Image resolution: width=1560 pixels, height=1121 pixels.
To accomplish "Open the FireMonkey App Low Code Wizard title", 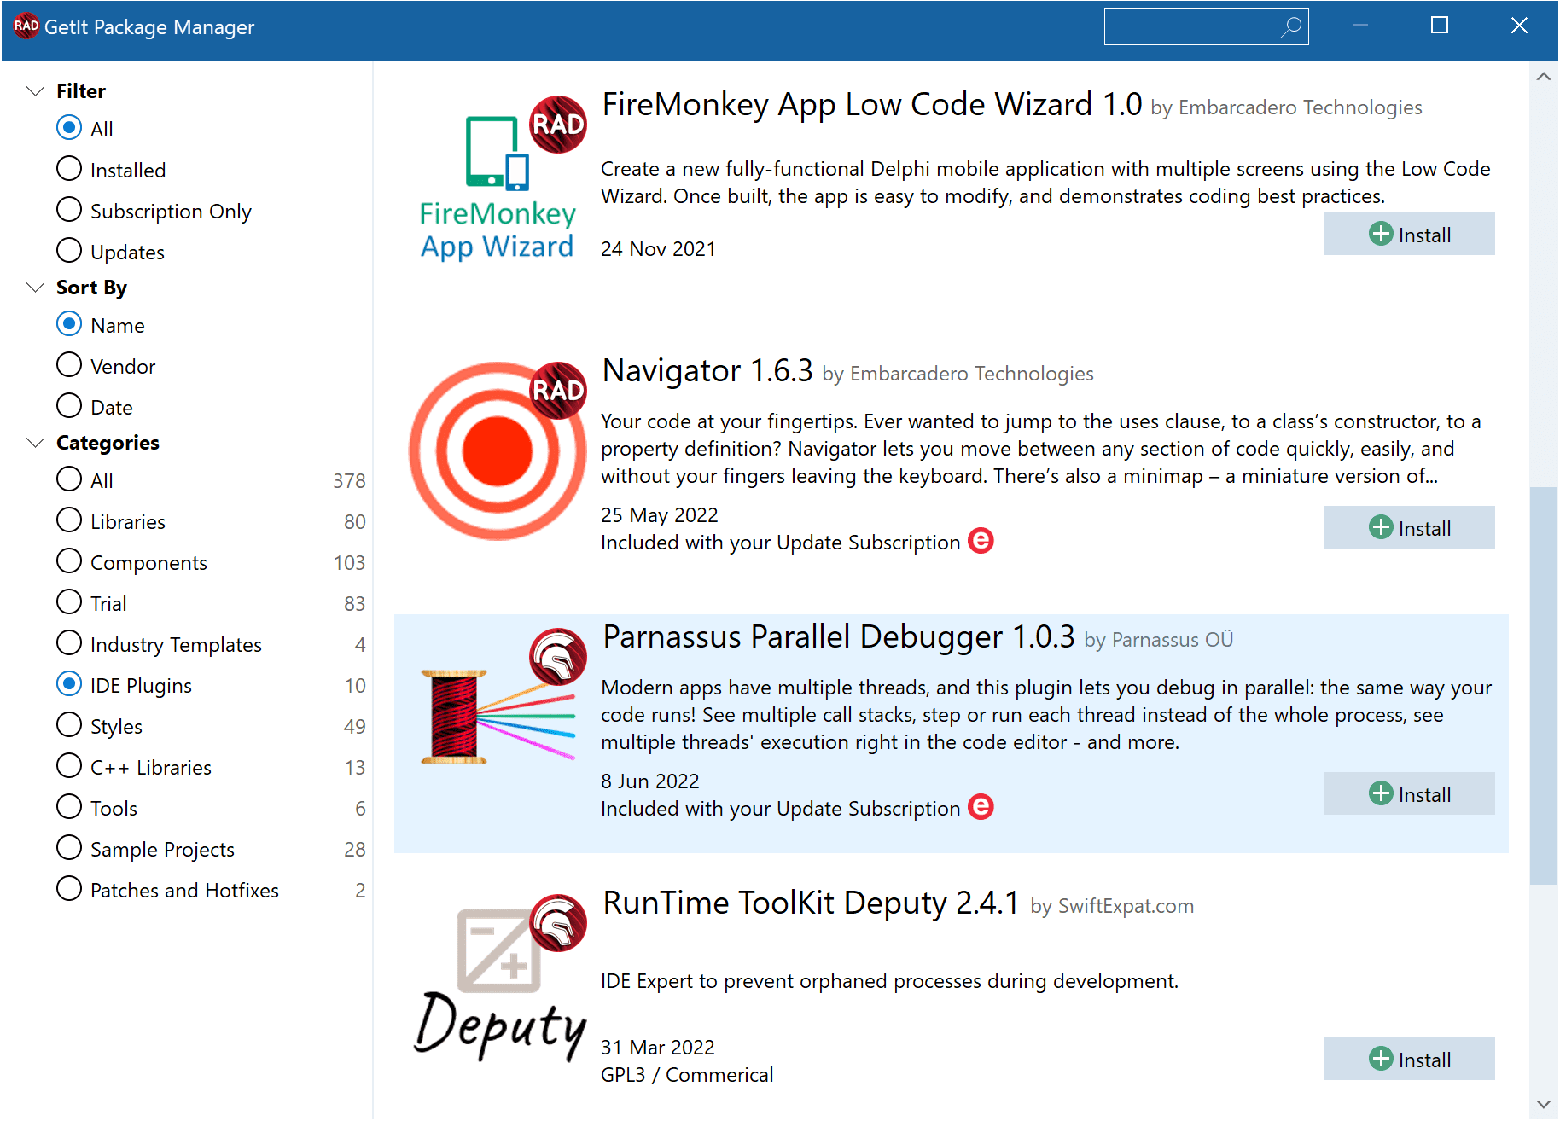I will (872, 104).
